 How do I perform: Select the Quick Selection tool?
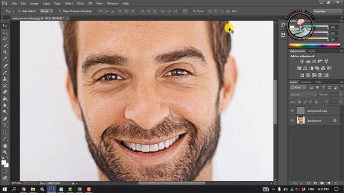(5, 46)
